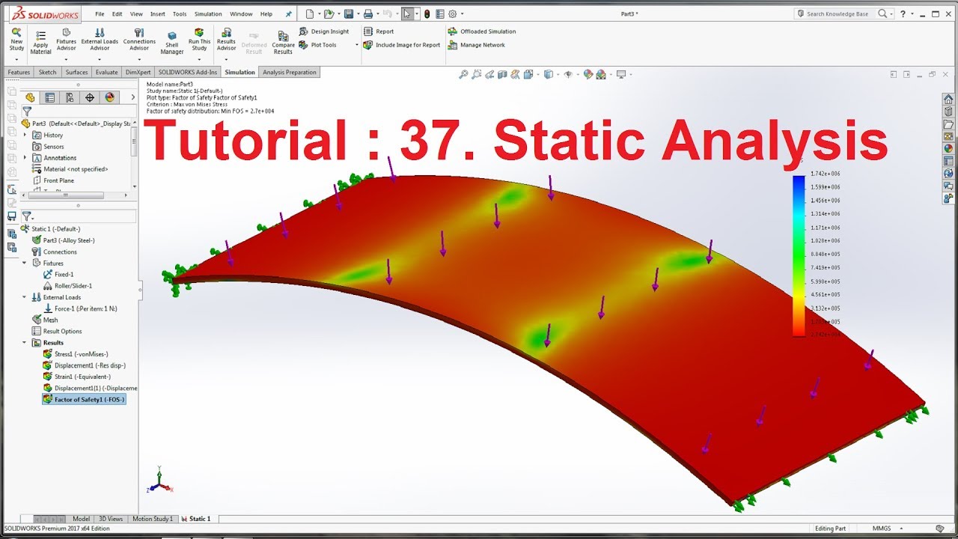Open the Shell Manager
958x539 pixels.
pyautogui.click(x=172, y=42)
